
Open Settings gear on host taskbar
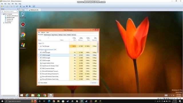(x=72, y=101)
